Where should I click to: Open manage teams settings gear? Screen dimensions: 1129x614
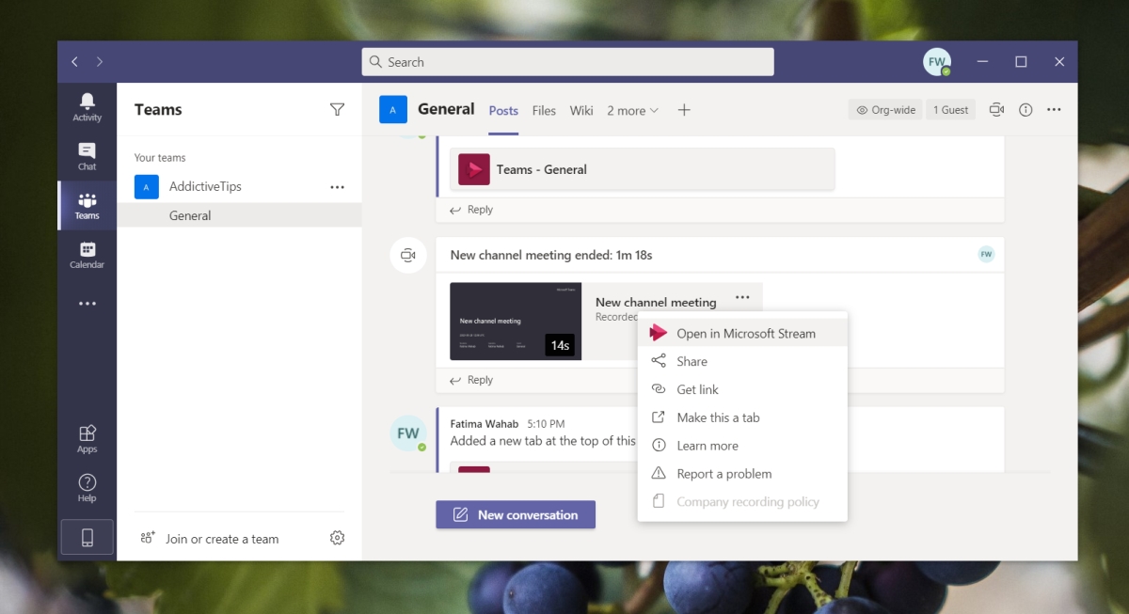point(337,538)
